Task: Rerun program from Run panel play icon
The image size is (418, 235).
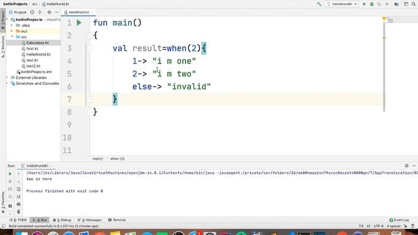Action: coord(10,174)
